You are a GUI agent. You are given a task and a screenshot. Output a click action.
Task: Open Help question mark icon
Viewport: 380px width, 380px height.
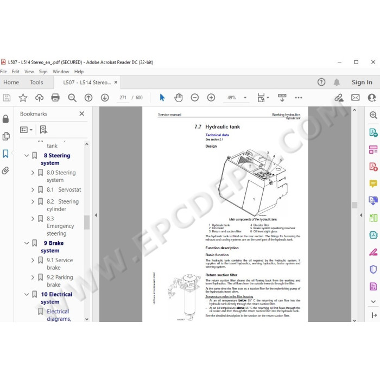coord(321,82)
